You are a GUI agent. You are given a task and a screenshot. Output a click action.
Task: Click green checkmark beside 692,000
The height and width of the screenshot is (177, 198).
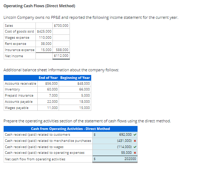135,135
